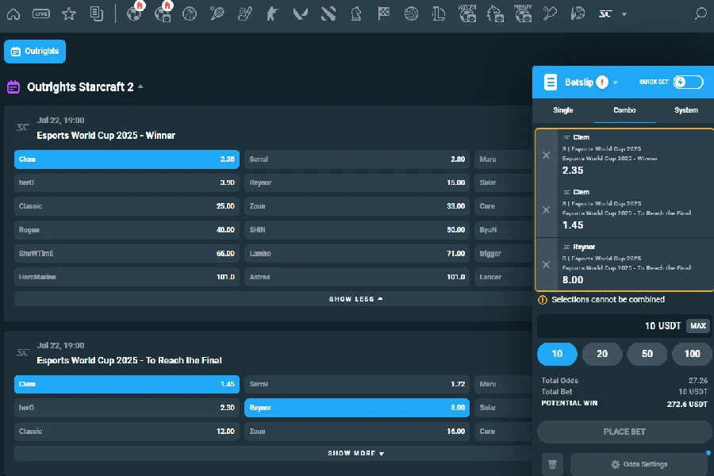Image resolution: width=714 pixels, height=476 pixels.
Task: Select the basketball sport icon
Action: [189, 13]
